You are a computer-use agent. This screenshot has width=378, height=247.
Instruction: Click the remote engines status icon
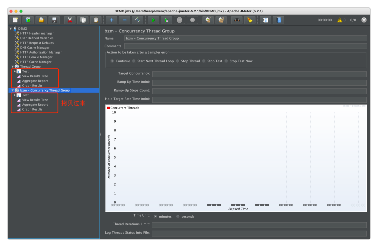point(364,20)
